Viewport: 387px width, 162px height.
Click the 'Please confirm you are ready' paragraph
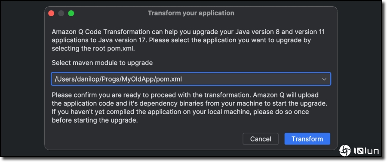pos(190,108)
